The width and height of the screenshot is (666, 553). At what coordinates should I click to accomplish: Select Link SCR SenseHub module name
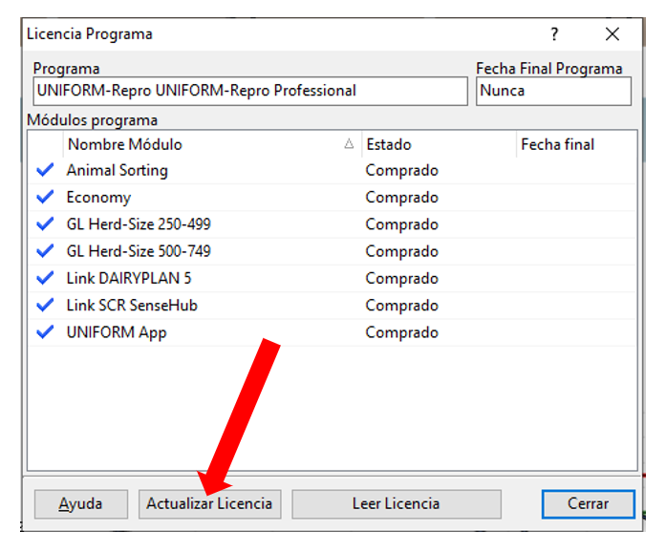click(132, 306)
